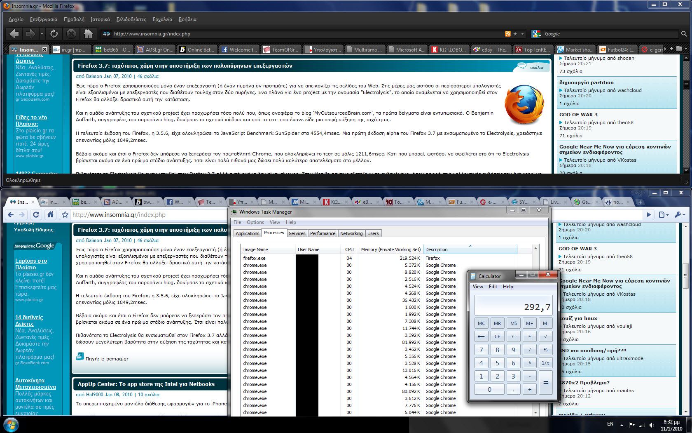
Task: Open Task Manager File menu
Action: [x=237, y=222]
